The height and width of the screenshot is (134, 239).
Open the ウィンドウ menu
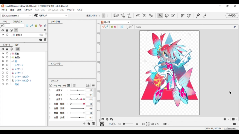click(x=70, y=10)
